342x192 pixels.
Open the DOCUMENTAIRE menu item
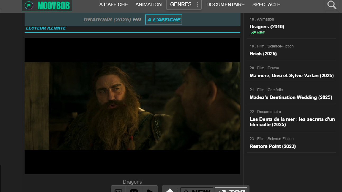coord(225,4)
